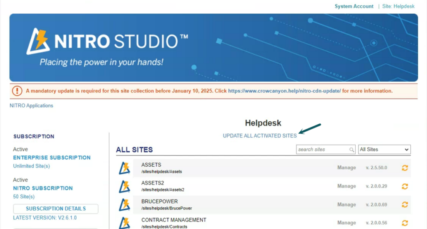Image resolution: width=427 pixels, height=229 pixels.
Task: Click Update All Activated Sites
Action: [x=260, y=136]
